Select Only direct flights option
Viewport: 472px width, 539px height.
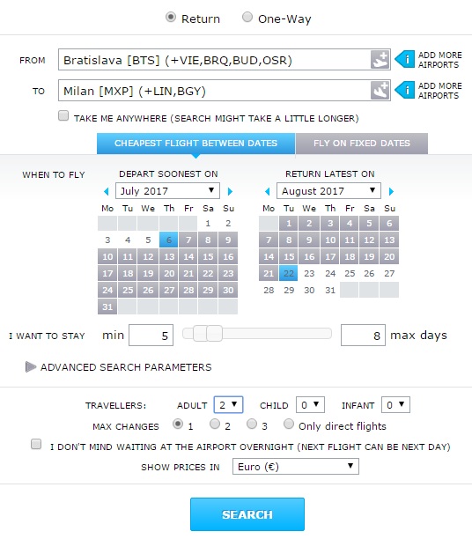tap(289, 424)
